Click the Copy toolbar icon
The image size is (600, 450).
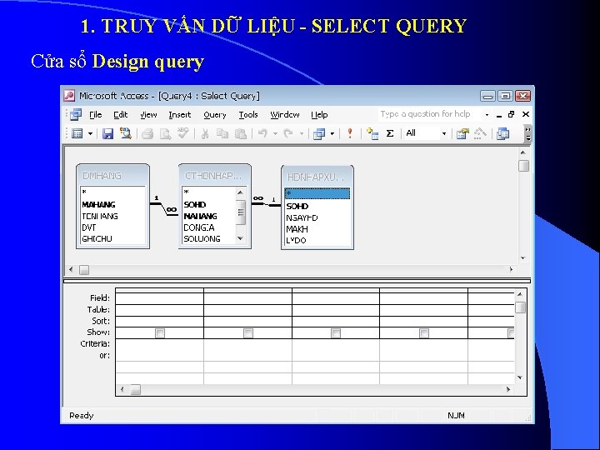coord(222,133)
